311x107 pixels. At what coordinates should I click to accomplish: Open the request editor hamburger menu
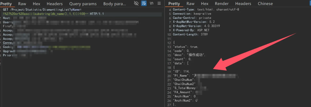[159, 3]
